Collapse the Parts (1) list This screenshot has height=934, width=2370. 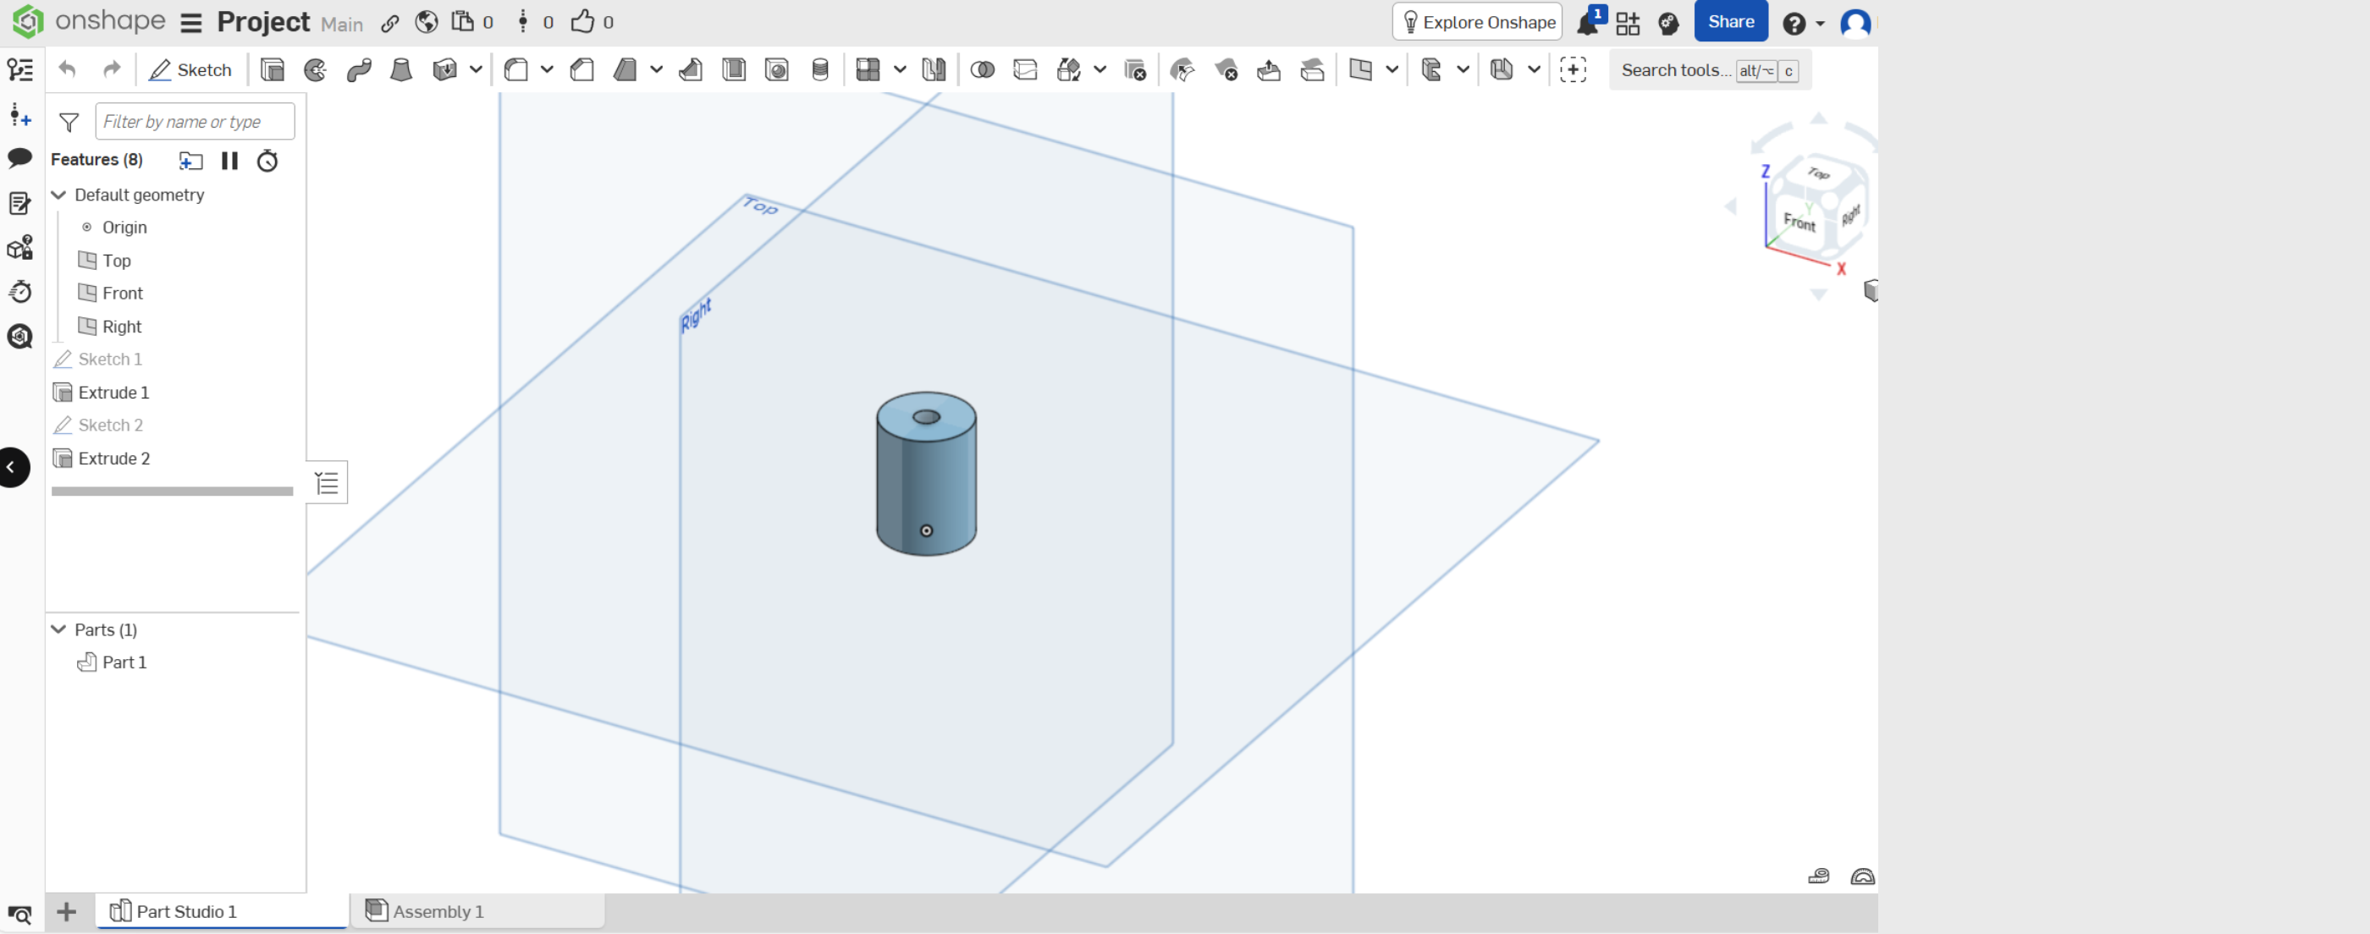(x=59, y=629)
